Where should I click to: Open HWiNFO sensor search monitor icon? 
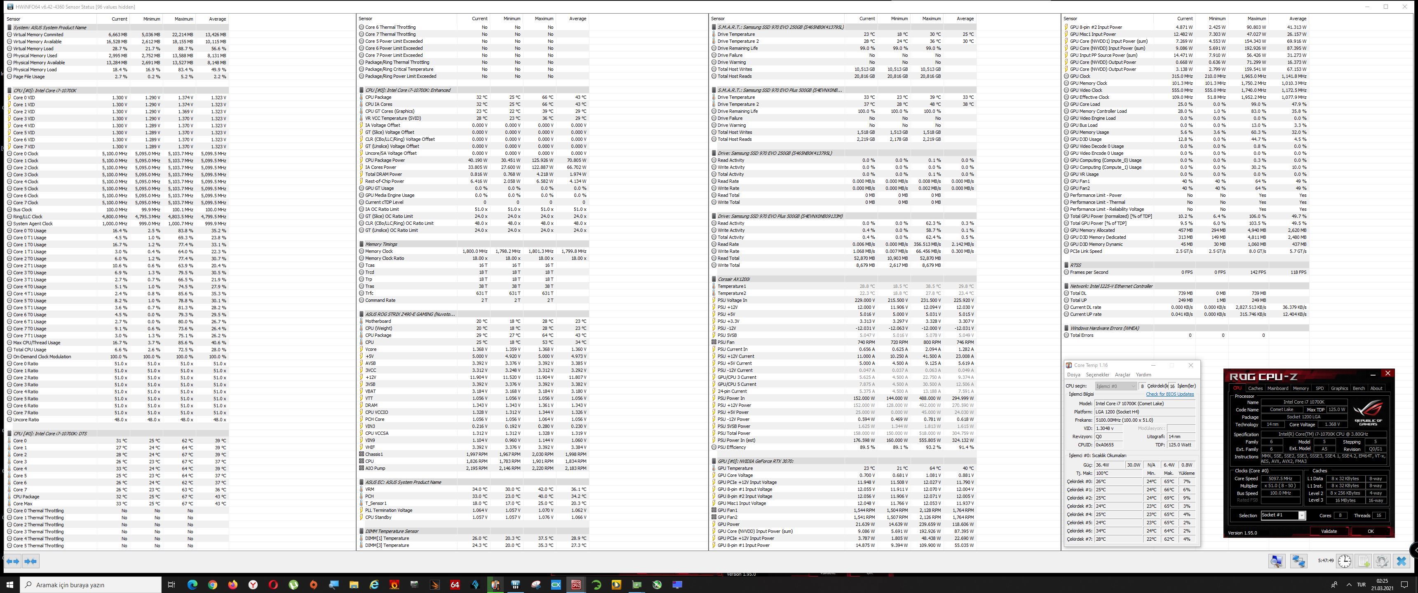point(1277,561)
